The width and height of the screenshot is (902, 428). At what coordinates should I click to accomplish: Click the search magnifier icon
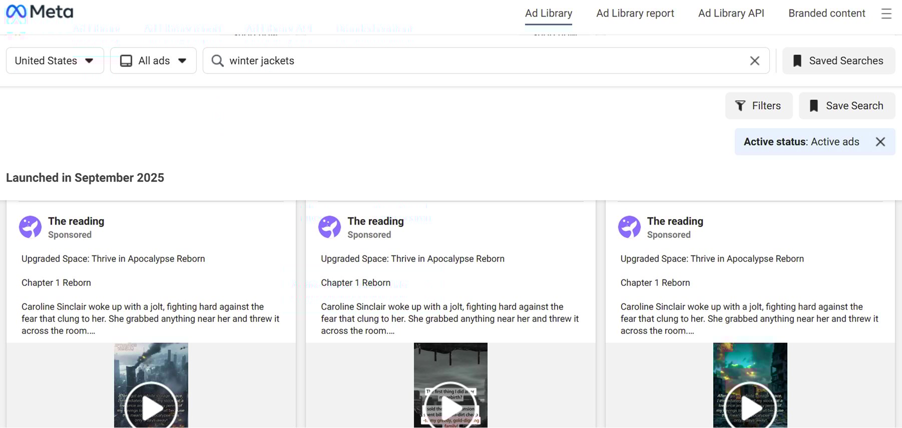(x=217, y=61)
